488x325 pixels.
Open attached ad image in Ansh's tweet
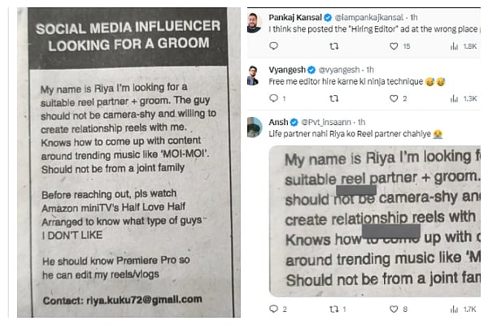375,221
